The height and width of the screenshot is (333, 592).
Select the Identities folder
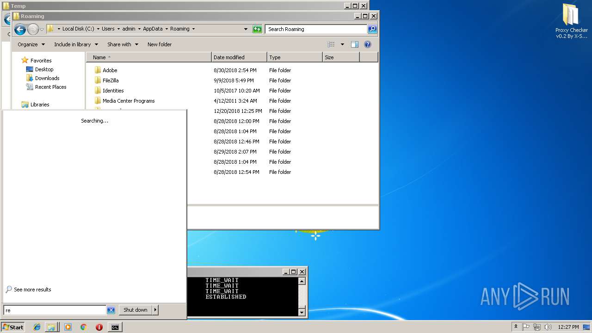(113, 91)
